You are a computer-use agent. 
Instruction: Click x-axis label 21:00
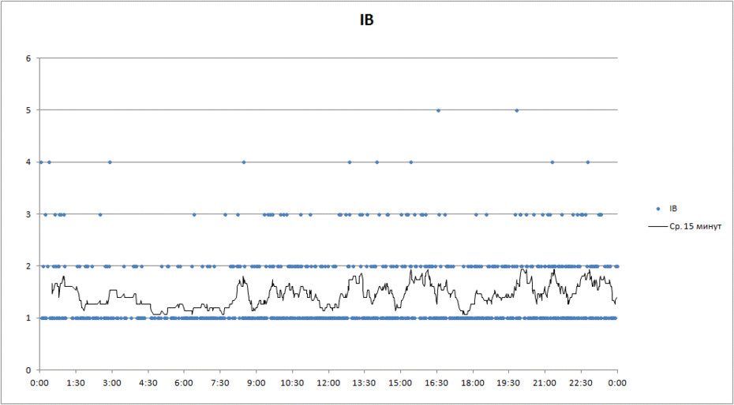point(545,383)
